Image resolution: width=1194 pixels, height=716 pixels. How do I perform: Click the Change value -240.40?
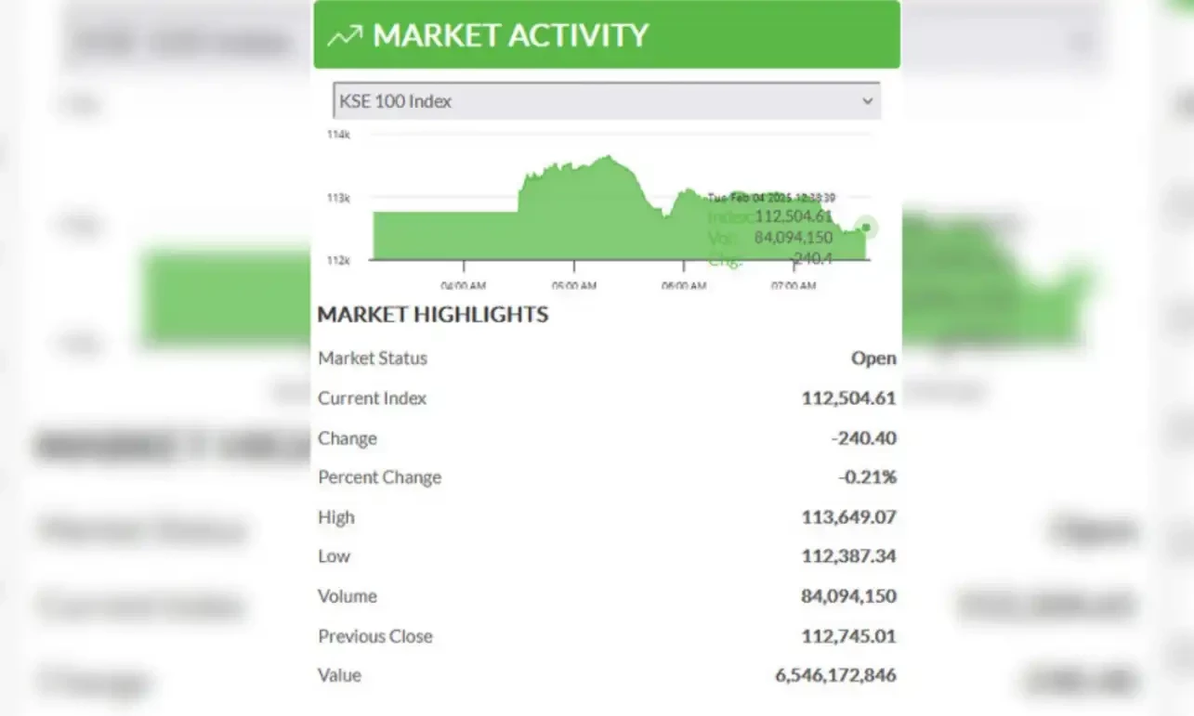click(864, 438)
